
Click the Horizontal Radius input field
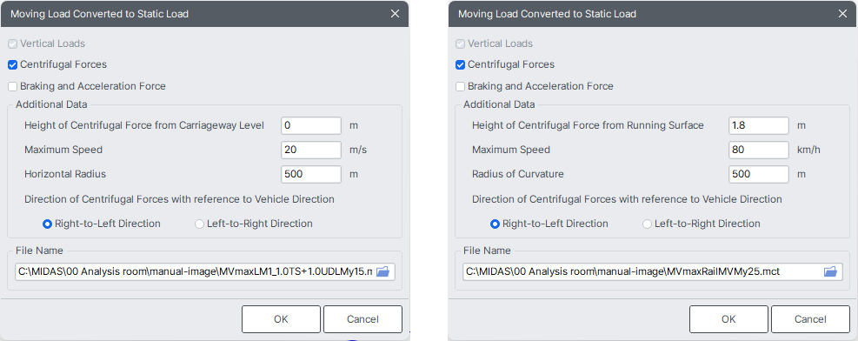click(x=311, y=175)
